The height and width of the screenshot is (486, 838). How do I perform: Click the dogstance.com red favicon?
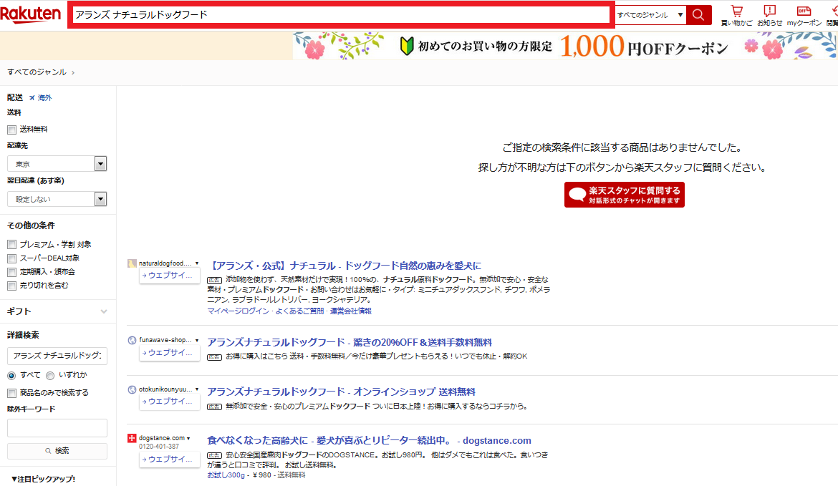tap(132, 438)
